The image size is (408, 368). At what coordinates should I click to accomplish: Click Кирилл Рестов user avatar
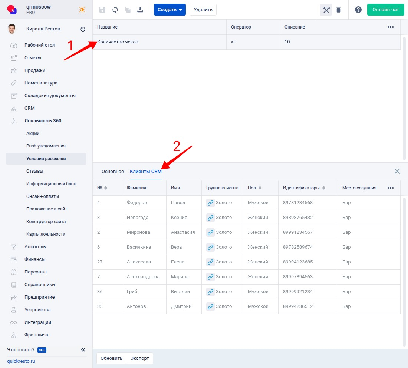tap(12, 29)
